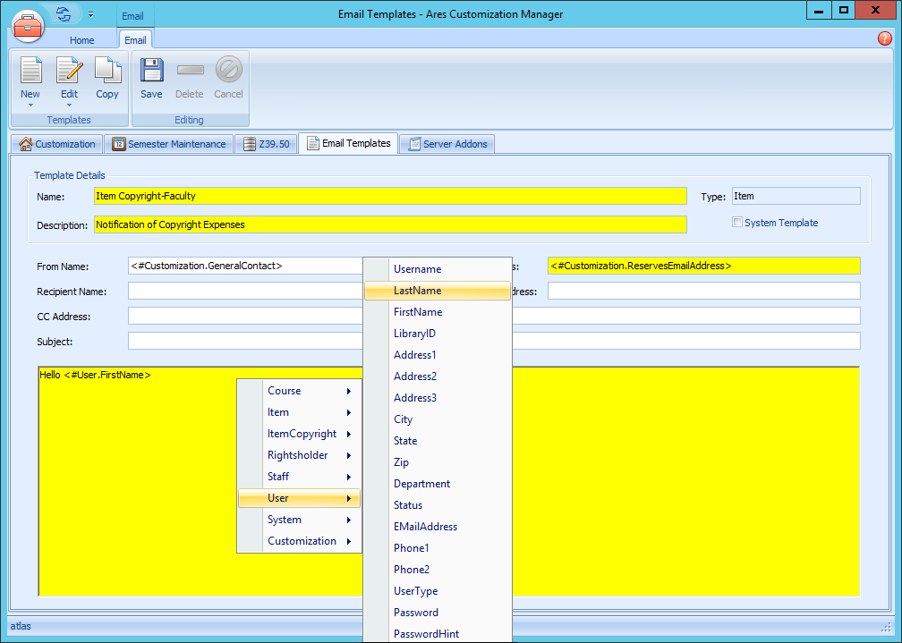Switch to the Server Addons tab
The width and height of the screenshot is (902, 643).
click(x=447, y=144)
